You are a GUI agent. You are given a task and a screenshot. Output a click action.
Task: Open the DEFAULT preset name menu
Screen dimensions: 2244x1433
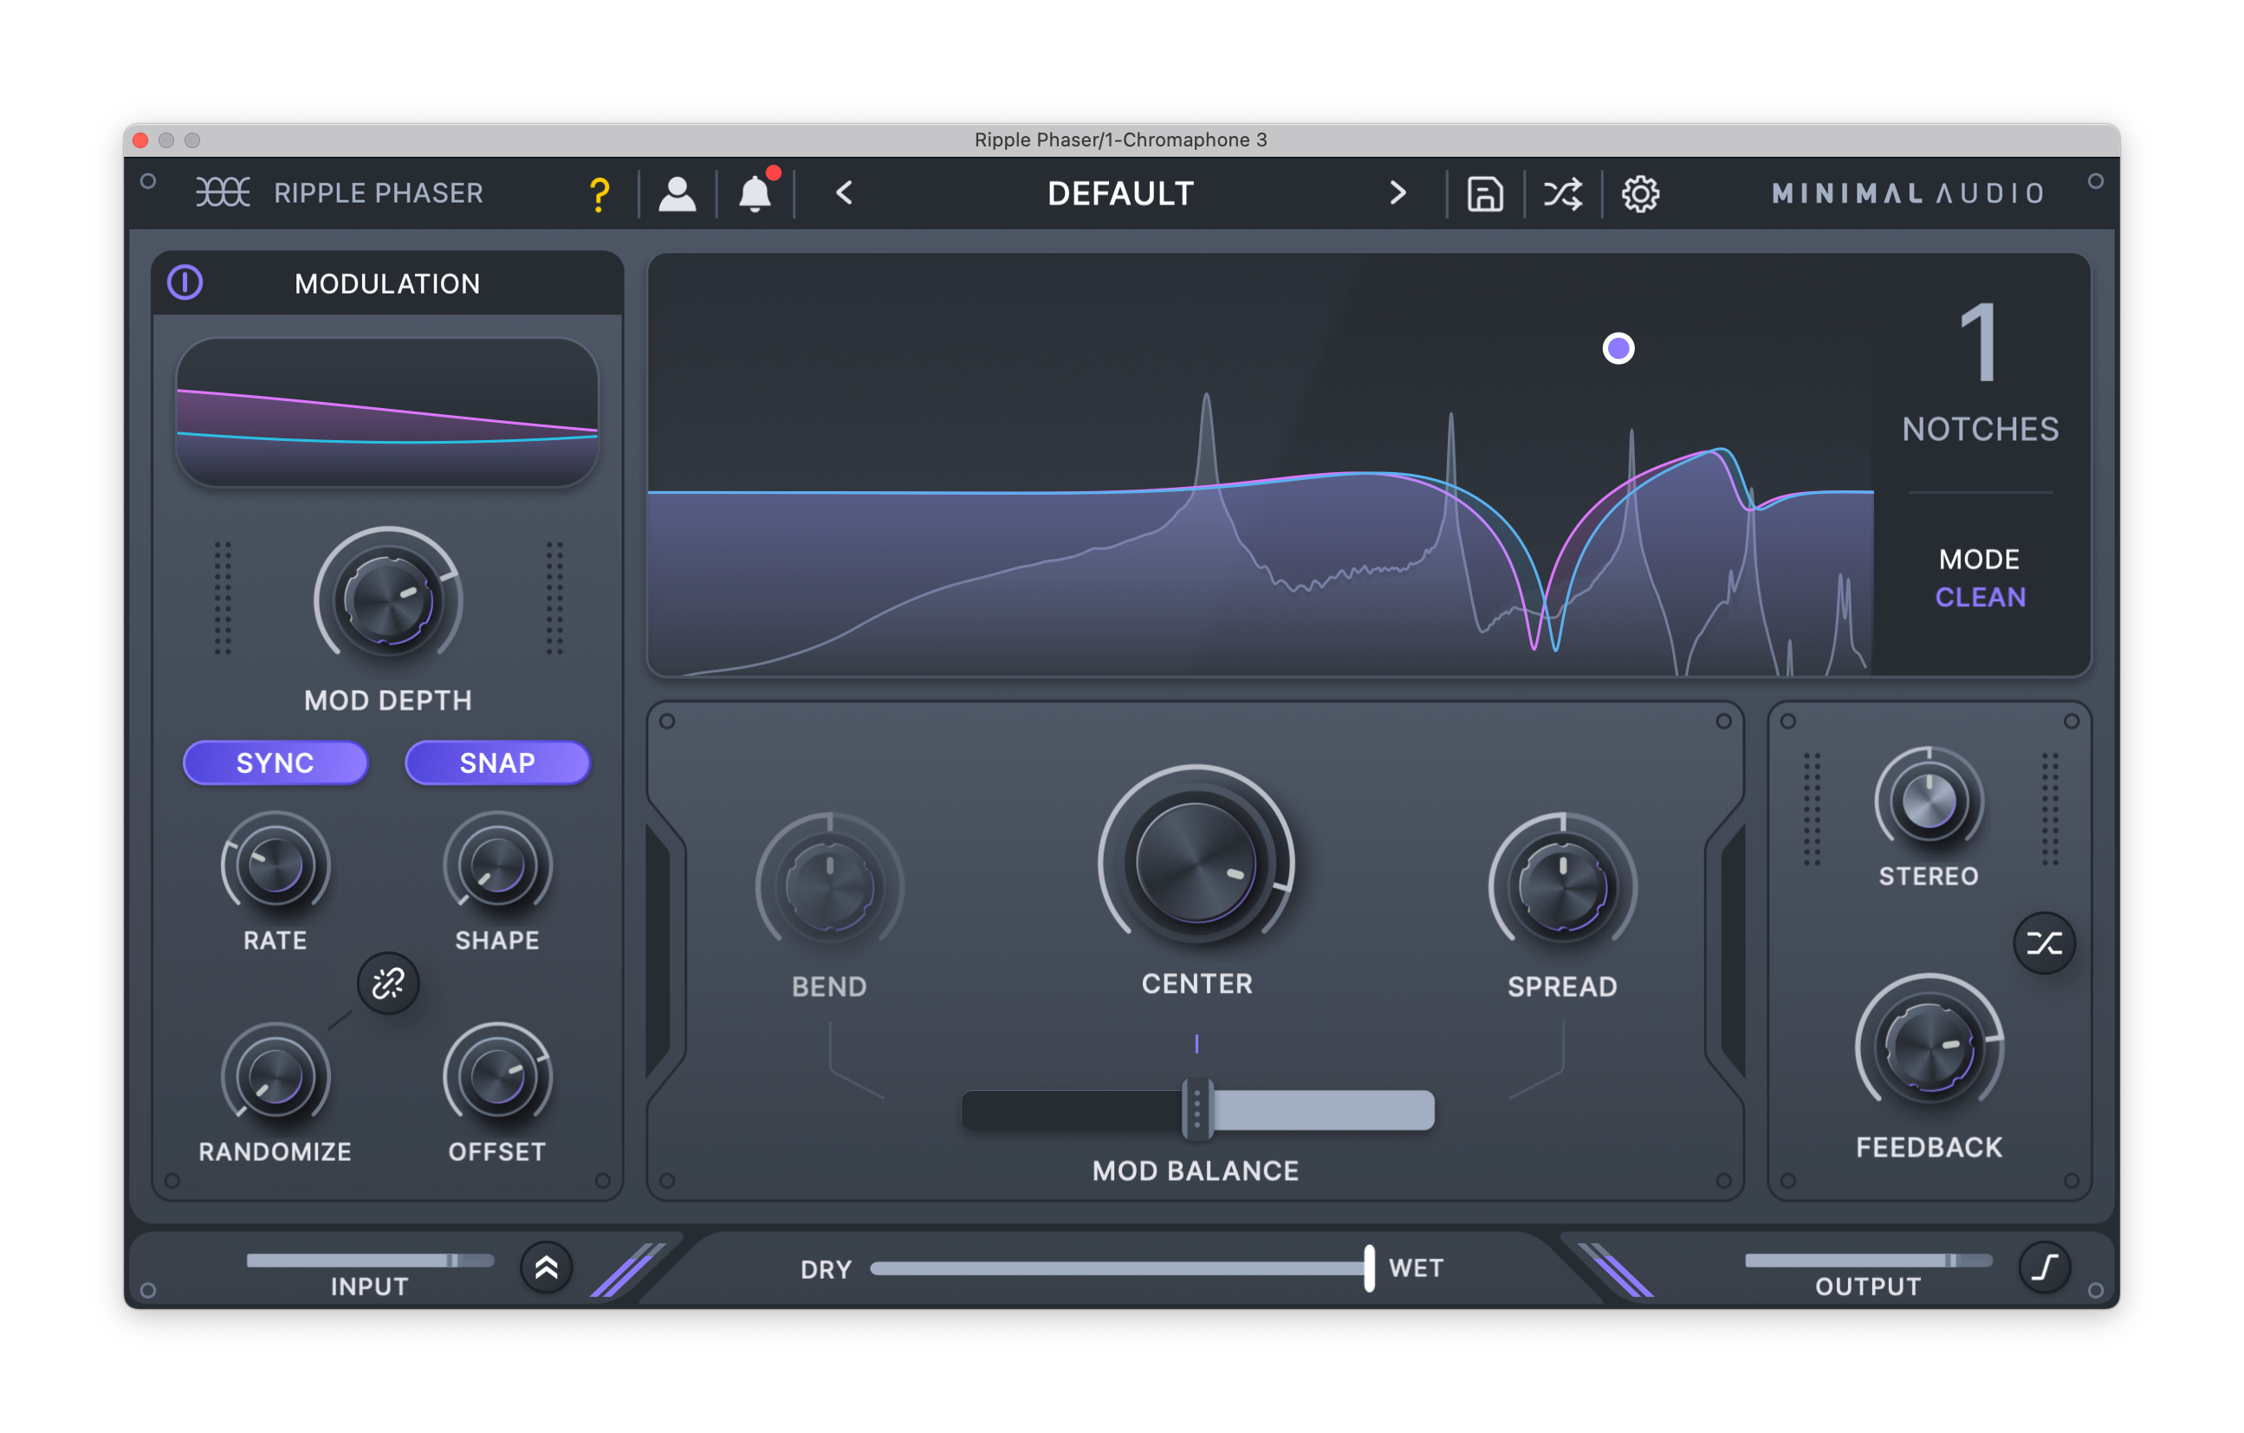click(1120, 194)
